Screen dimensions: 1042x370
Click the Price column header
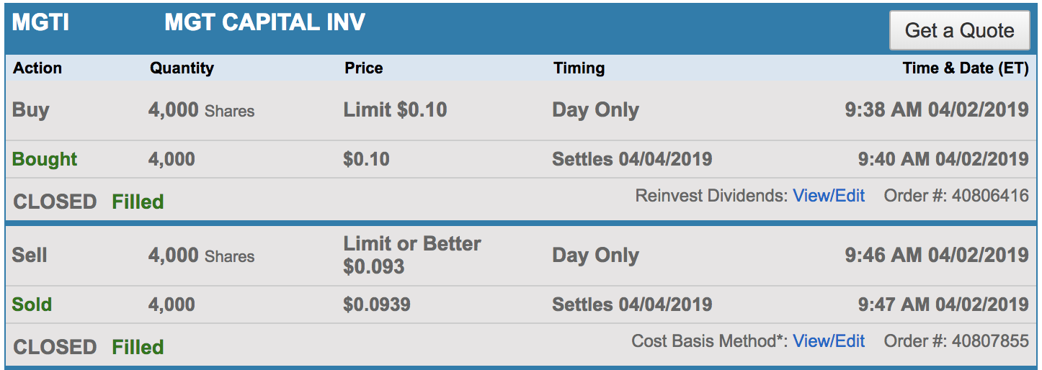tap(363, 68)
